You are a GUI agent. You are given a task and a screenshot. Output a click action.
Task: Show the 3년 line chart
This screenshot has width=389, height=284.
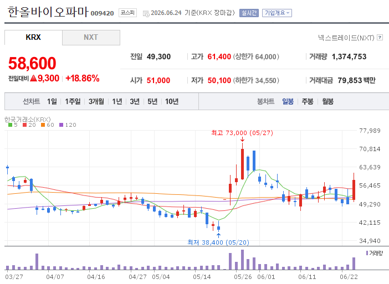pyautogui.click(x=135, y=101)
